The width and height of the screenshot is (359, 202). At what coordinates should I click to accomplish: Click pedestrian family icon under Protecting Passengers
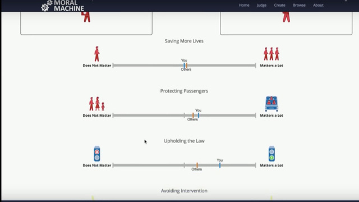click(97, 104)
